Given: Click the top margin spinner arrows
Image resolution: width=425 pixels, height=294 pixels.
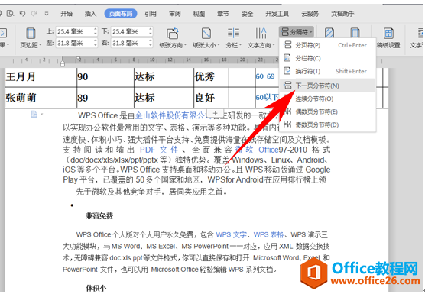Looking at the screenshot, I should click(96, 31).
